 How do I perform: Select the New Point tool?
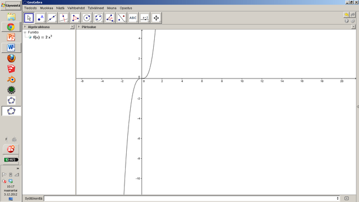[40, 18]
